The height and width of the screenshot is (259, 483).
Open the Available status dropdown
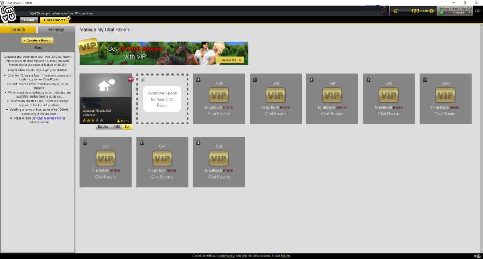tap(459, 13)
